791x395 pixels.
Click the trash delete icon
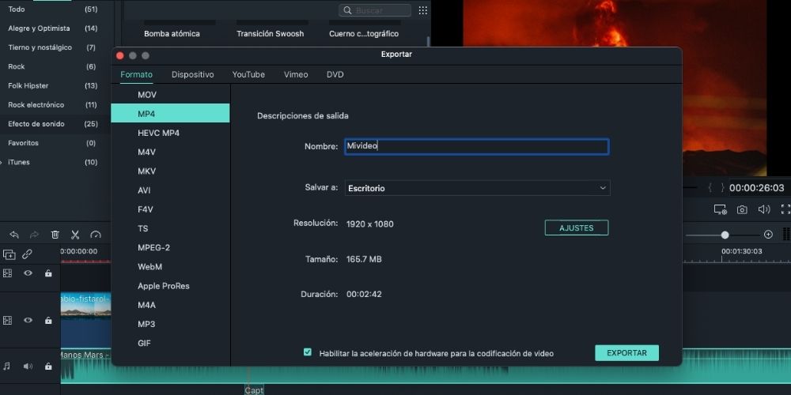click(55, 235)
